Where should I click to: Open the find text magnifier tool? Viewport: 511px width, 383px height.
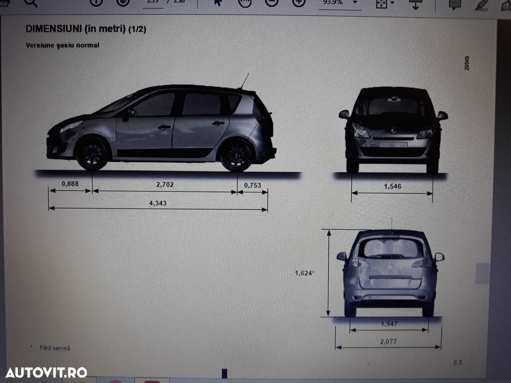pyautogui.click(x=31, y=3)
